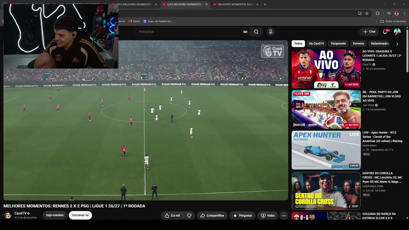Open title GOLEADA DO BARÇA NA ESTREIA
Screen dimensions: 409x230
379,216
